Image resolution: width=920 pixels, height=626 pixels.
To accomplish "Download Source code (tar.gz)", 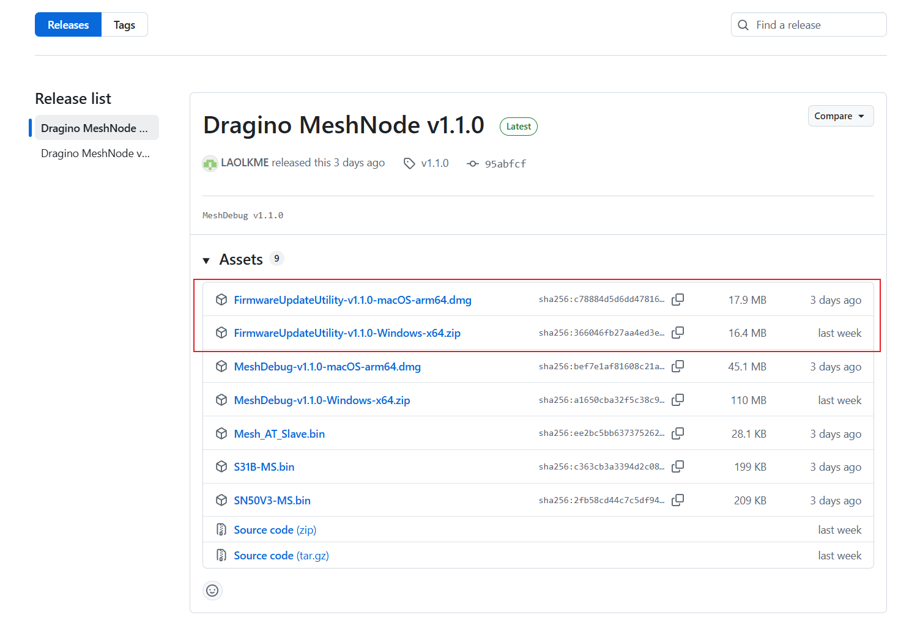I will tap(281, 555).
